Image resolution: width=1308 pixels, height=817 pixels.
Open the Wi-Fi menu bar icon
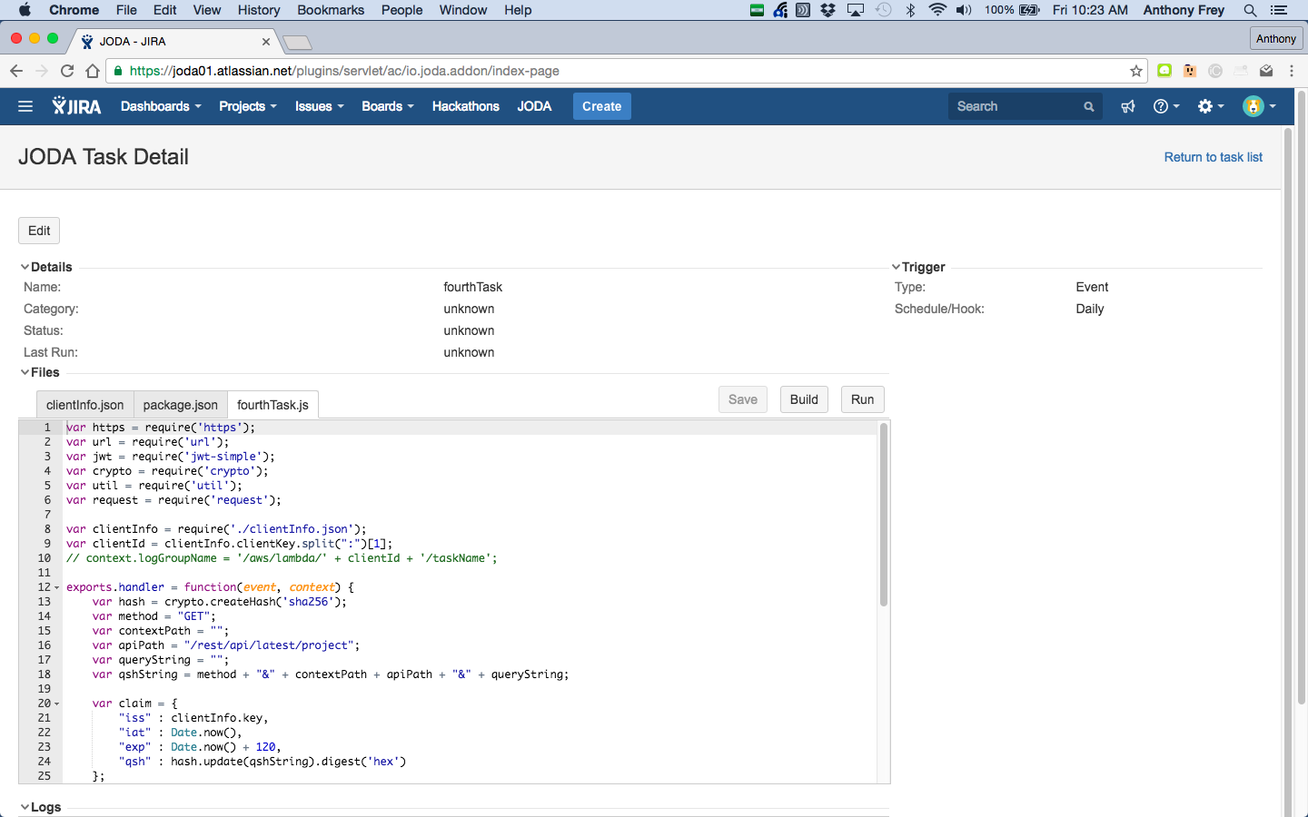937,10
